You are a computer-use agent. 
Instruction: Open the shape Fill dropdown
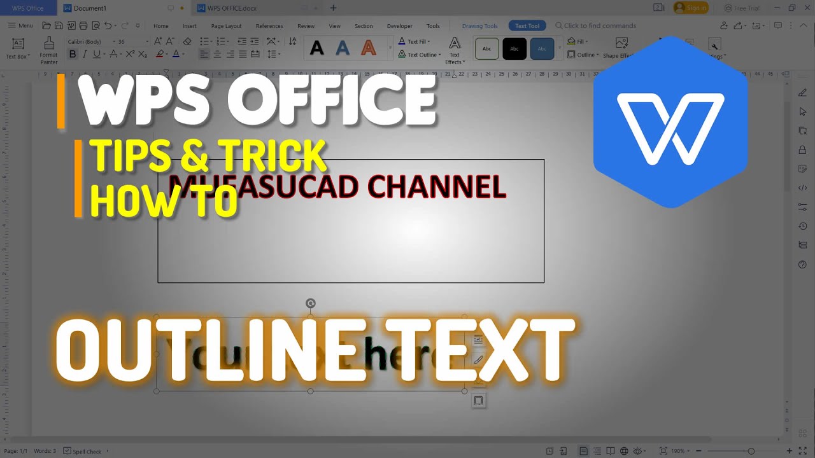click(578, 41)
